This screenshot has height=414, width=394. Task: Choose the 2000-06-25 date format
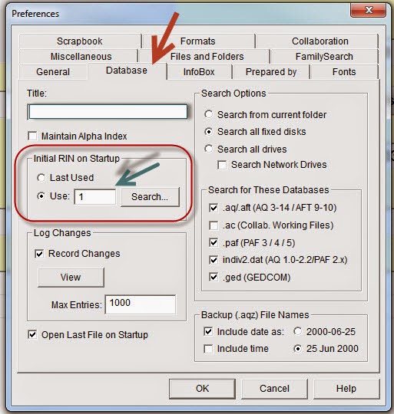click(x=297, y=332)
